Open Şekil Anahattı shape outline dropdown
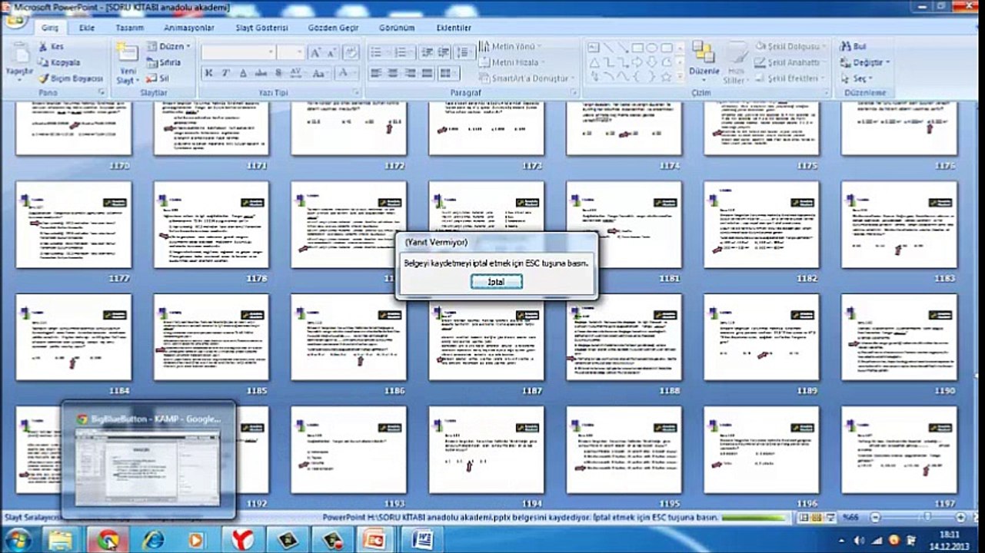 (791, 63)
